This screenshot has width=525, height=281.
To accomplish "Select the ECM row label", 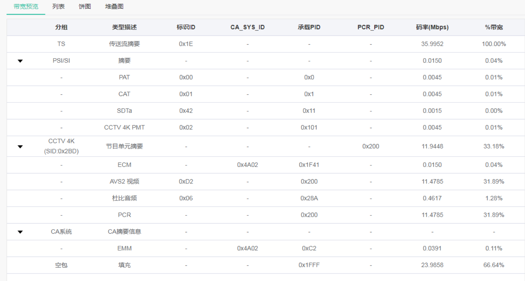I will [125, 165].
